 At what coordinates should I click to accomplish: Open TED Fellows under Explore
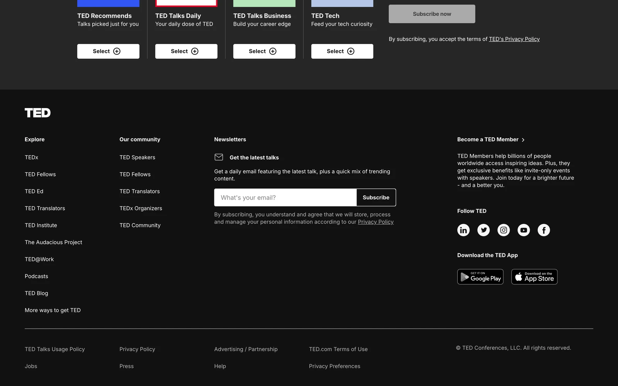click(40, 174)
